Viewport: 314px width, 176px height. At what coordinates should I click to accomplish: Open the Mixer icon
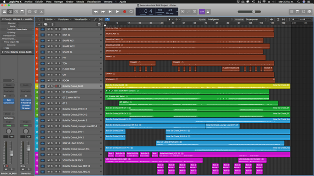(35, 12)
